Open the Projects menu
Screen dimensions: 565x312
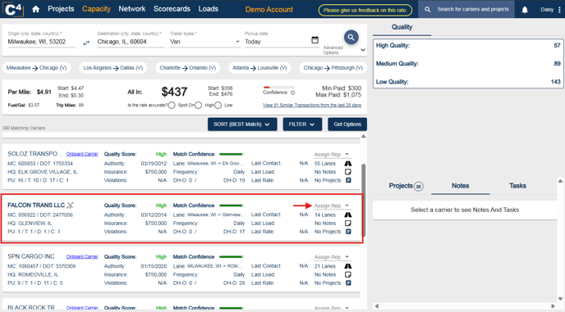(x=61, y=9)
